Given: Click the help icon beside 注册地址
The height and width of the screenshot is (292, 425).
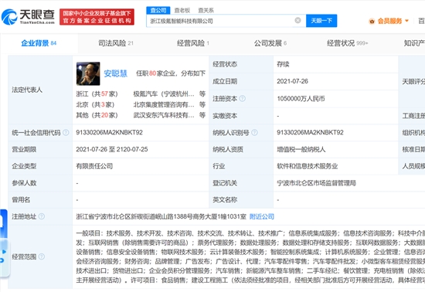Looking at the screenshot, I should [42, 216].
